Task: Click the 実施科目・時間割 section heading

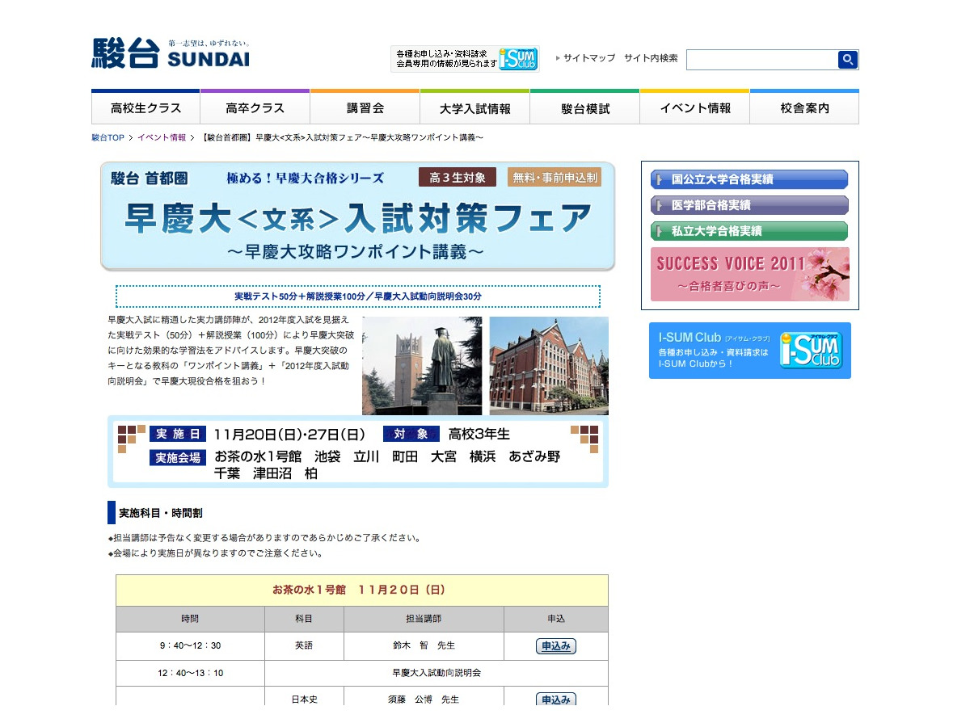Action: click(x=161, y=513)
